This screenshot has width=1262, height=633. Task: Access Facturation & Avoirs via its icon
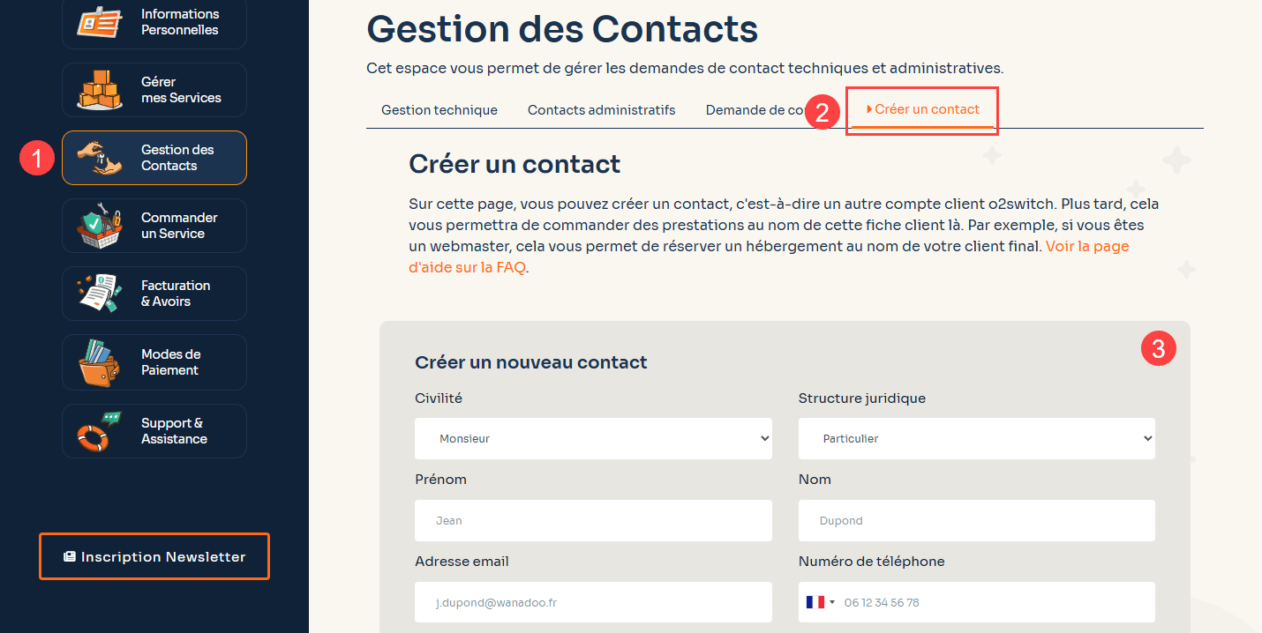(x=99, y=293)
